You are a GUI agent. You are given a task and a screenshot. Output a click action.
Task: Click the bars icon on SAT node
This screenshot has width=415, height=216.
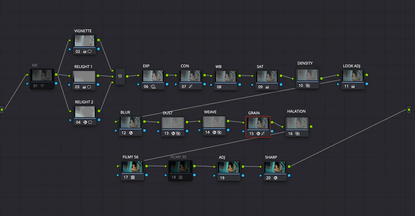pos(267,87)
